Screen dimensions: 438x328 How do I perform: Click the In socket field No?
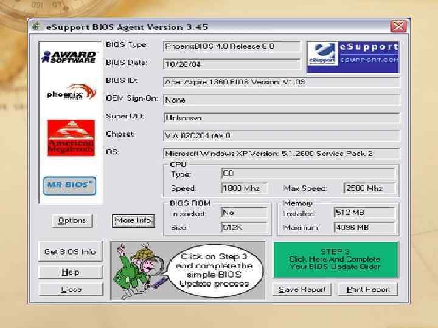[x=245, y=213]
